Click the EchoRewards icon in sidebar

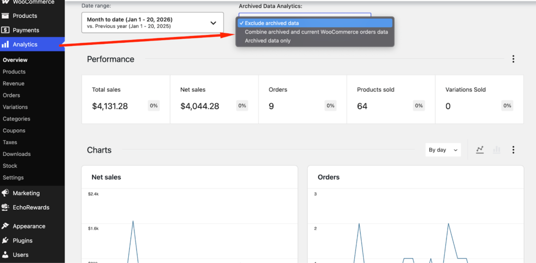click(5, 207)
